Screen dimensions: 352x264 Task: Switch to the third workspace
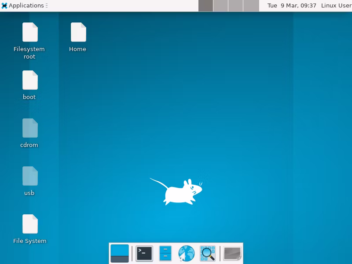pyautogui.click(x=235, y=6)
